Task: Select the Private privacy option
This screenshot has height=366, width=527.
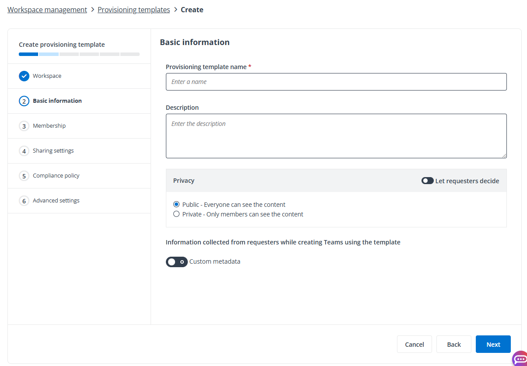Action: (176, 214)
